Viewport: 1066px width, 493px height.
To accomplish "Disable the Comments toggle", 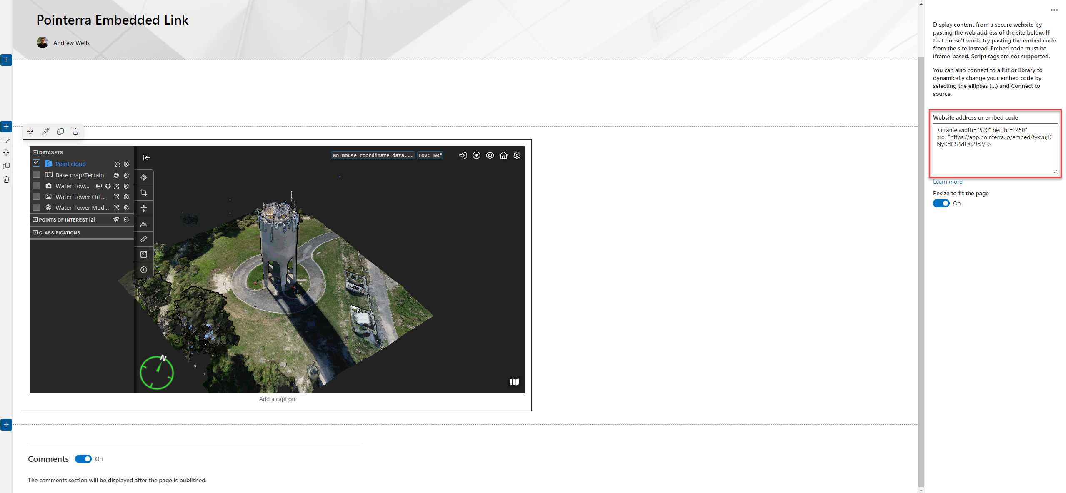I will click(x=83, y=459).
